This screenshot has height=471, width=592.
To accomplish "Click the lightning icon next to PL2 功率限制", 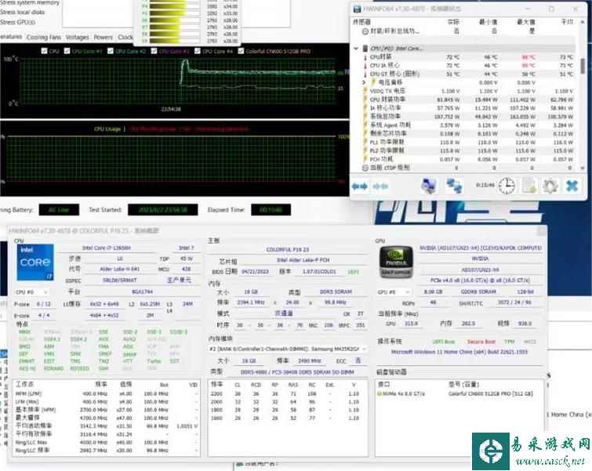I will coord(365,150).
